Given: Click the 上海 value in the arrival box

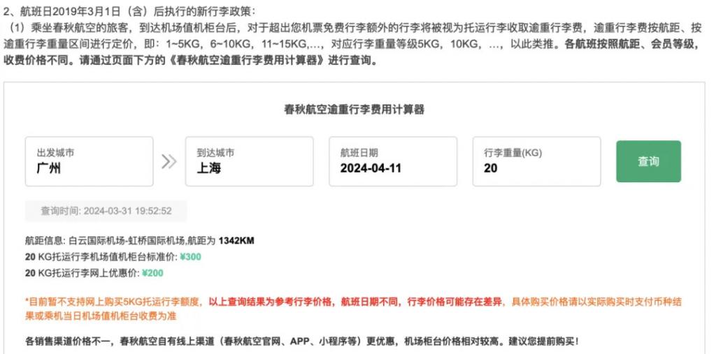Looking at the screenshot, I should (208, 168).
